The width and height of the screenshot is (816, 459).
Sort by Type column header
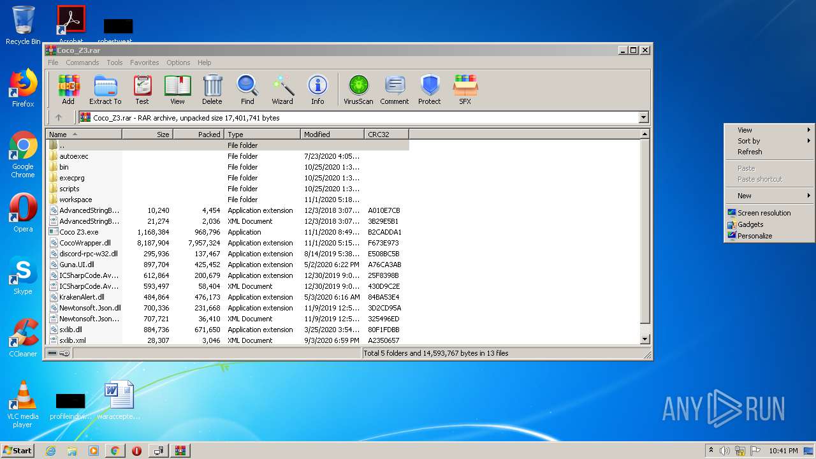point(262,135)
